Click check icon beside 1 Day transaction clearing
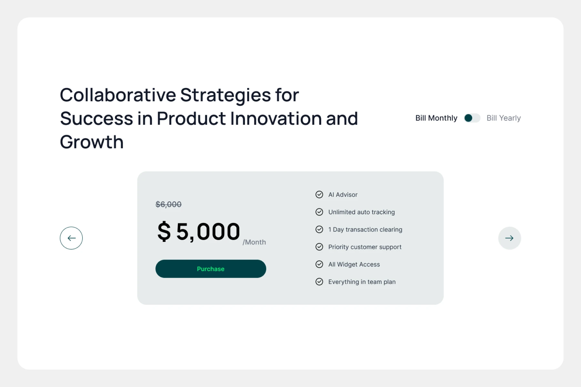 (x=319, y=229)
